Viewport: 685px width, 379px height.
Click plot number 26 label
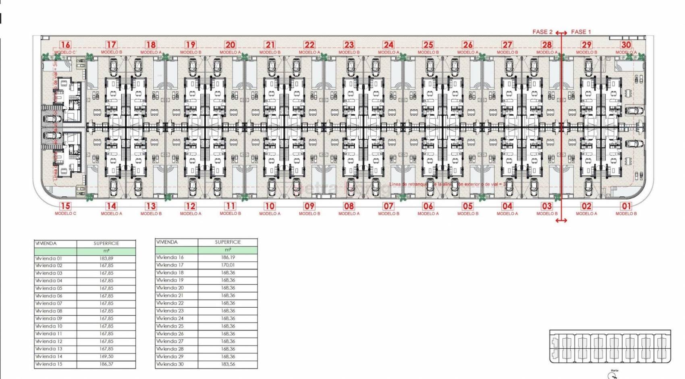coord(468,45)
